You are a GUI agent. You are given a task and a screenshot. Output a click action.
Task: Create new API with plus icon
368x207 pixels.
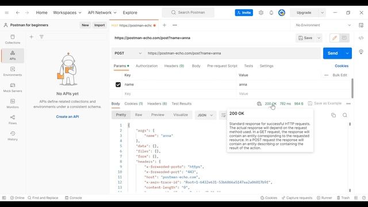pos(32,37)
